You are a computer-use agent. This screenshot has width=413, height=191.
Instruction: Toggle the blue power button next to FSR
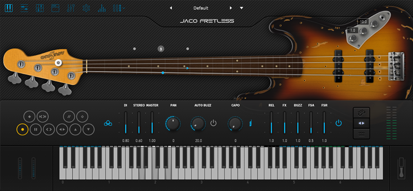[x=339, y=123]
